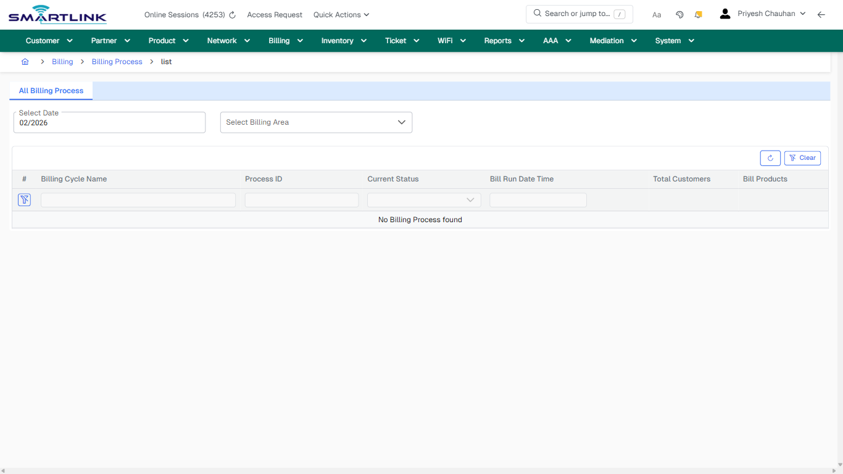Open the theme palette icon

[679, 14]
